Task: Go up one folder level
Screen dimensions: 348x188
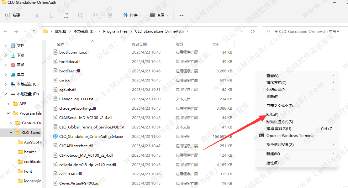Action: point(34,31)
